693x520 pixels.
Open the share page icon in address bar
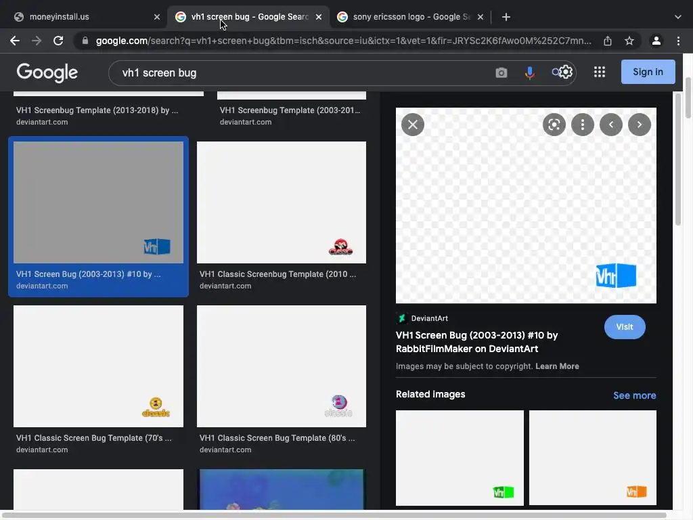pyautogui.click(x=608, y=41)
